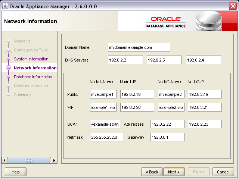Open Help
This screenshot has height=179, width=239.
(16, 172)
